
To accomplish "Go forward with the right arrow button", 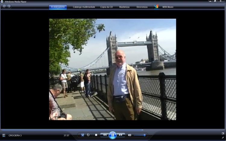I will pos(9,7).
